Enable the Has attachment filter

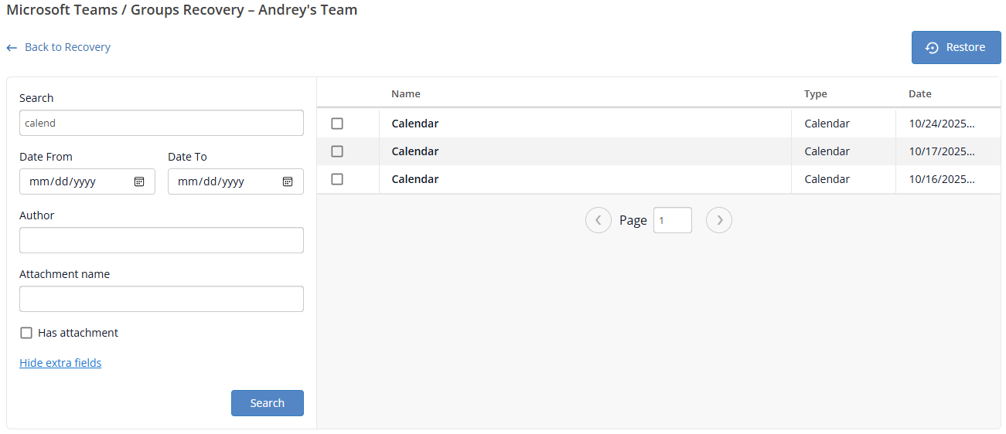pos(26,333)
